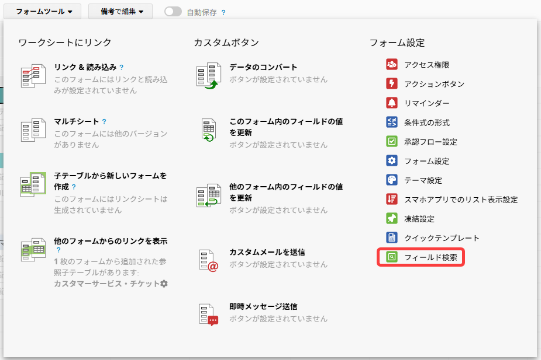Click the アクセス権限 people icon

(x=392, y=65)
